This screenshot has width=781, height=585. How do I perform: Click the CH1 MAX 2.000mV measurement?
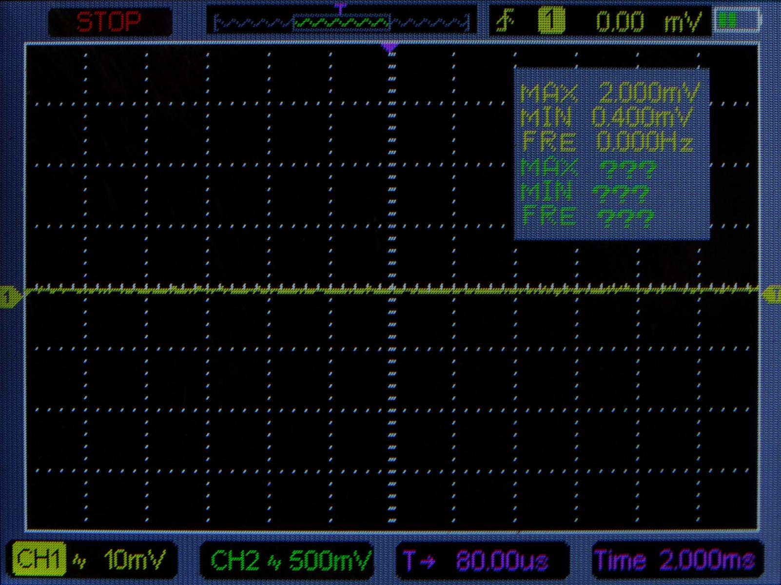pyautogui.click(x=610, y=92)
